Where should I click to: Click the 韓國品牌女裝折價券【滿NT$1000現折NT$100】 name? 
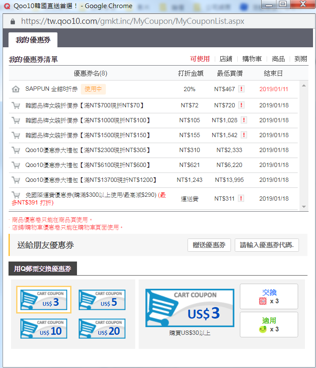point(88,121)
